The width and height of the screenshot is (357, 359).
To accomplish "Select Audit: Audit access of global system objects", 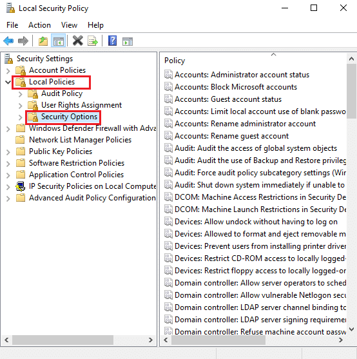I will click(256, 148).
